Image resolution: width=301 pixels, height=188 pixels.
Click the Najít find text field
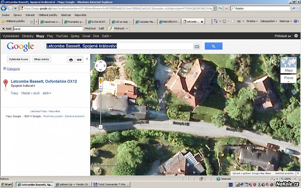pyautogui.click(x=48, y=28)
